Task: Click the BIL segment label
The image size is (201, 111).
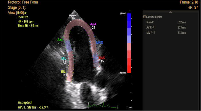Action: [x=63, y=72]
